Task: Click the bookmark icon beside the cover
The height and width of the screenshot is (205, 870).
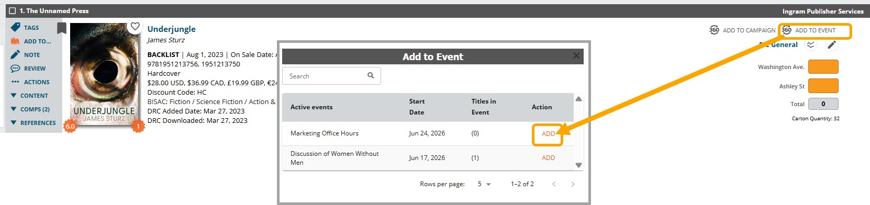Action: tap(62, 28)
